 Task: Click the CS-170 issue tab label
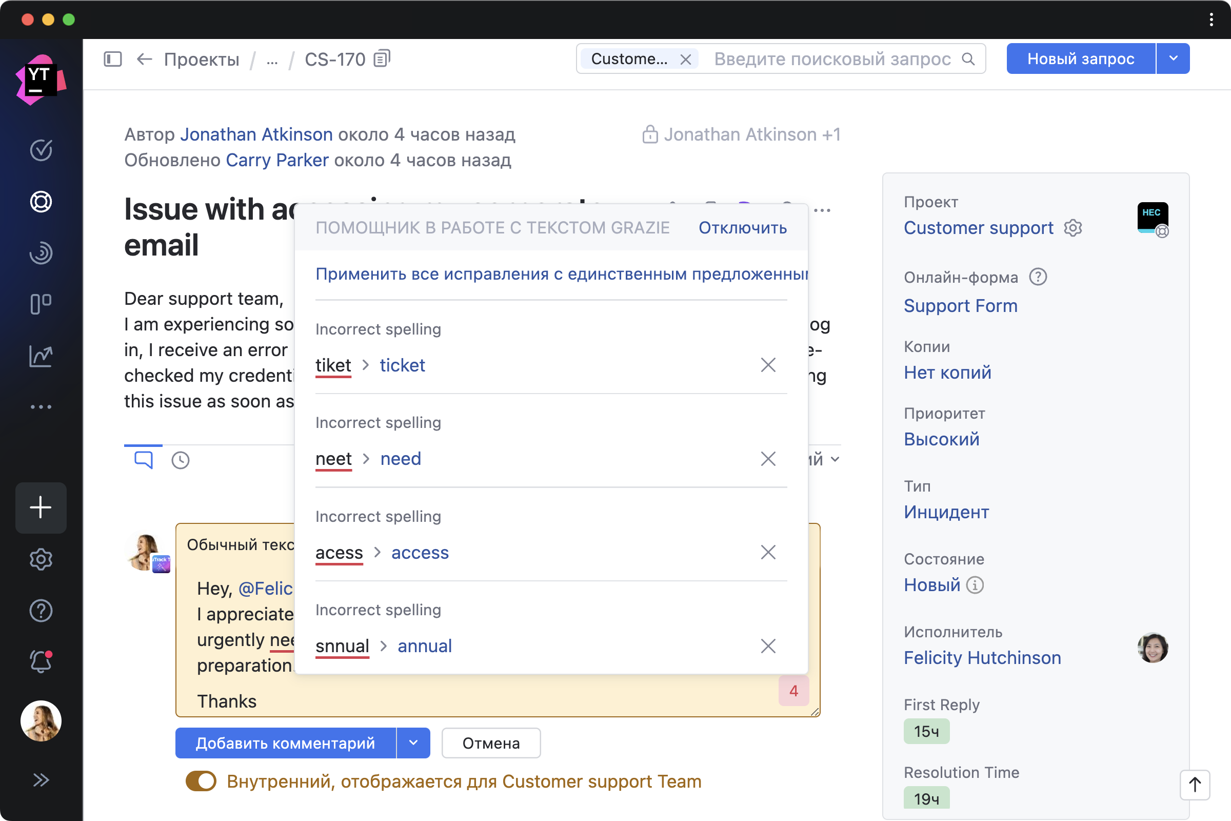pos(334,58)
